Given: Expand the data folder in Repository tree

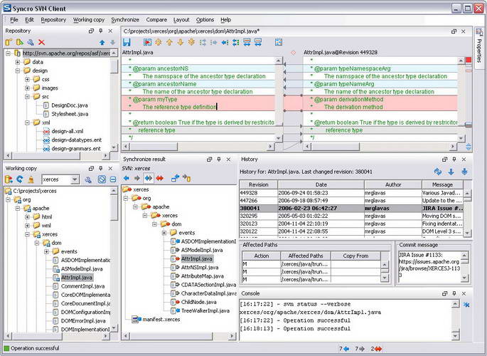Looking at the screenshot, I should [x=17, y=62].
